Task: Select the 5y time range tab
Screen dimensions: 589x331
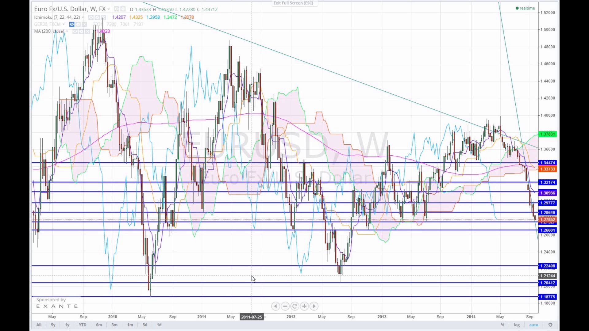Action: [53, 325]
